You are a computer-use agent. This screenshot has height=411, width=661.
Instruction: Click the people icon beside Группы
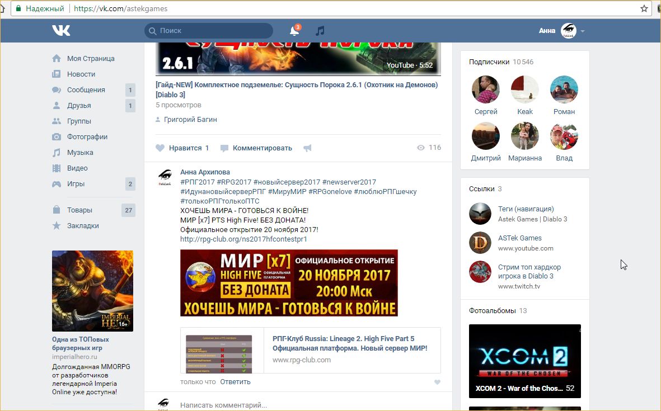(57, 121)
